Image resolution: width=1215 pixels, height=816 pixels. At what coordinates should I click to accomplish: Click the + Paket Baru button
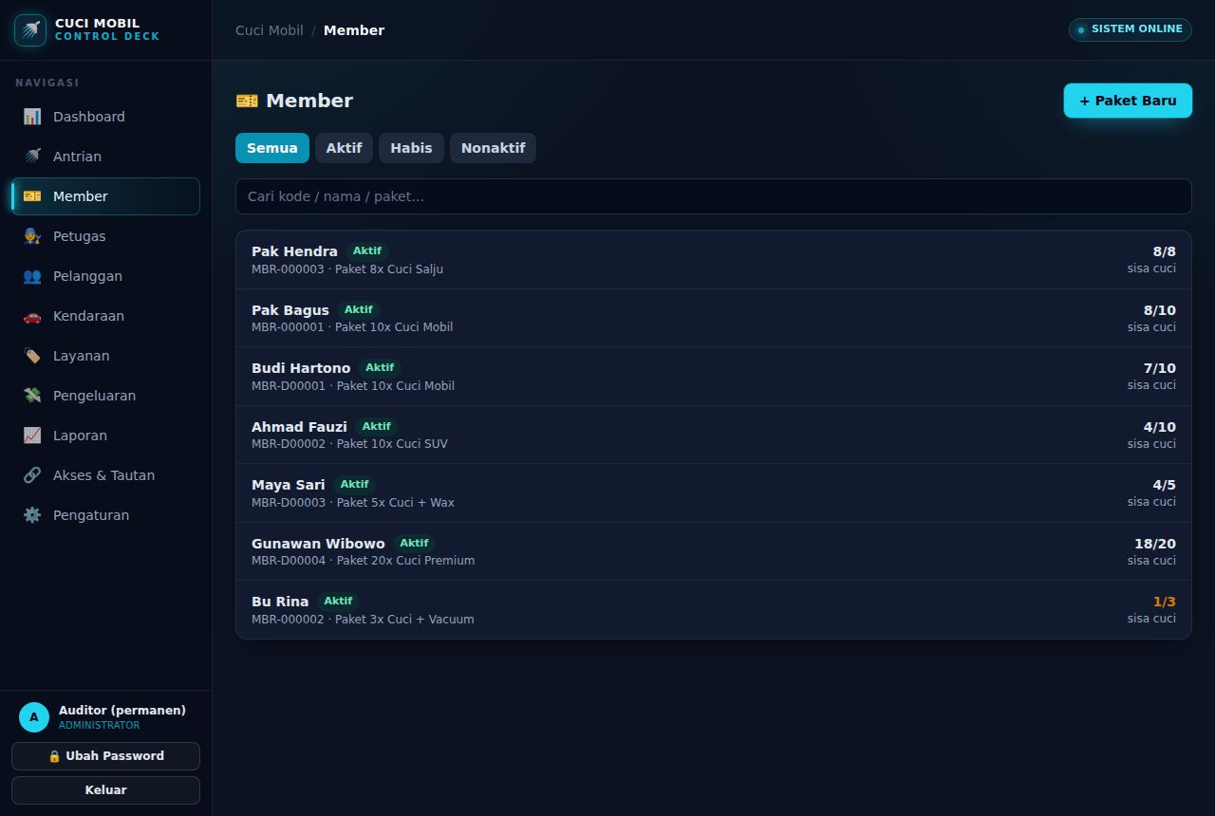pos(1128,101)
